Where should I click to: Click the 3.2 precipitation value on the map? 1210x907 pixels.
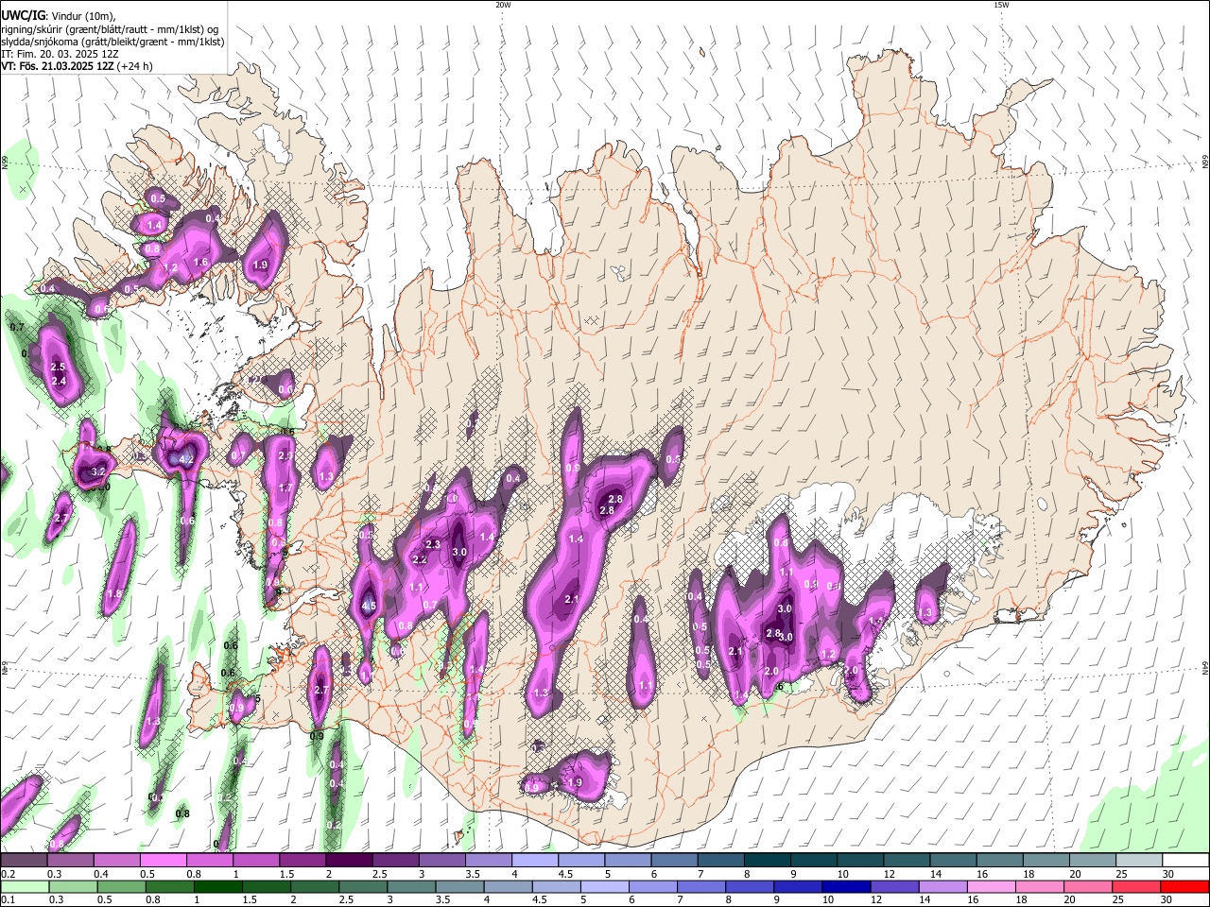[x=97, y=471]
